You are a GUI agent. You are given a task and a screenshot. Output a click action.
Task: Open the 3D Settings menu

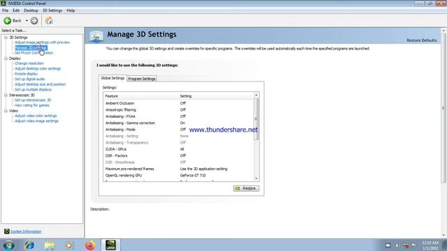[52, 10]
